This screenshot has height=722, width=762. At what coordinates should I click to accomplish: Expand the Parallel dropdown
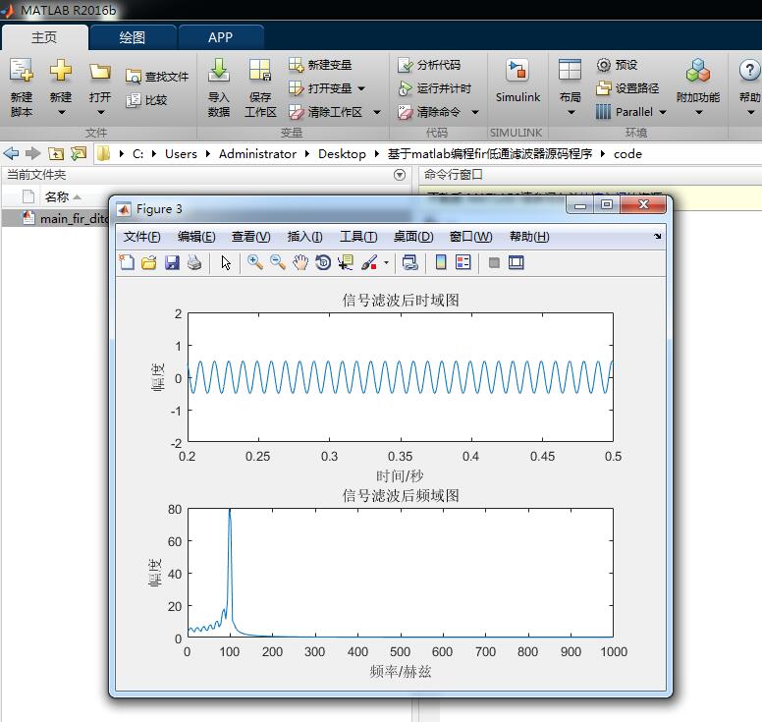click(663, 112)
